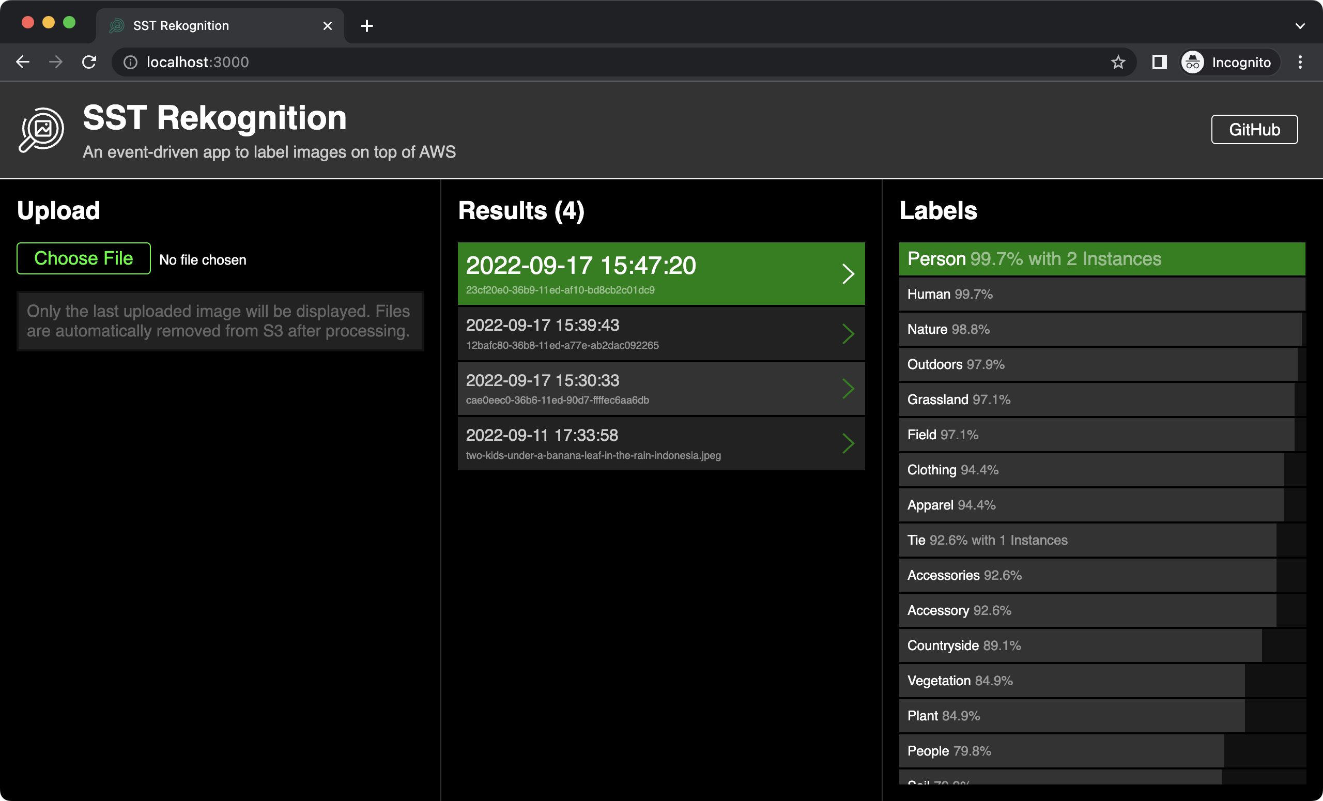This screenshot has width=1323, height=801.
Task: Open result 2022-09-11 17:33:58
Action: (661, 443)
